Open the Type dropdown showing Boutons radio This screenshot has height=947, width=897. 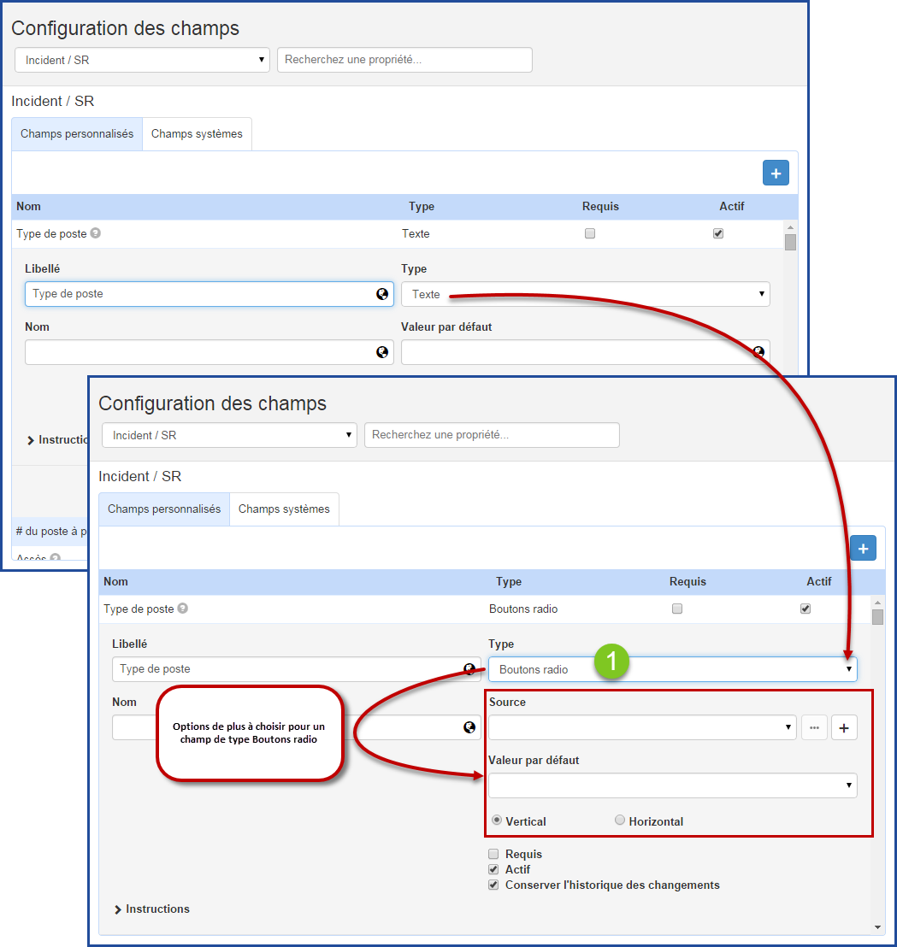coord(672,669)
